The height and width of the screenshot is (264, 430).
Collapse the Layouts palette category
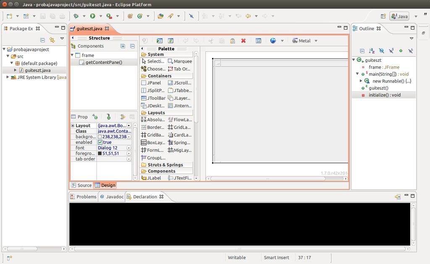pyautogui.click(x=167, y=113)
